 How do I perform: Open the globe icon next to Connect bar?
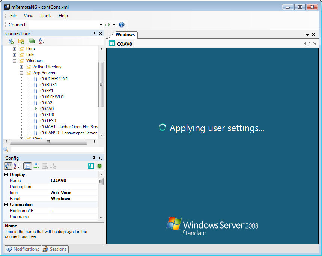point(121,24)
